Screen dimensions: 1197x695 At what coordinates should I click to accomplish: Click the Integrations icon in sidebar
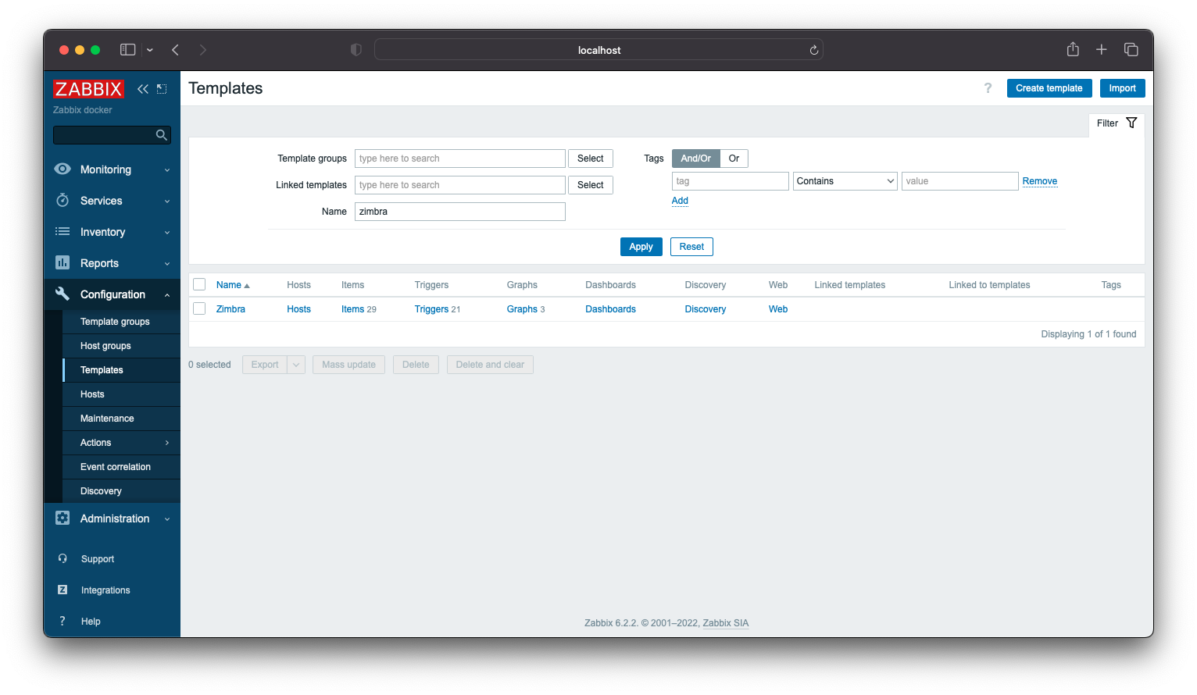(63, 590)
